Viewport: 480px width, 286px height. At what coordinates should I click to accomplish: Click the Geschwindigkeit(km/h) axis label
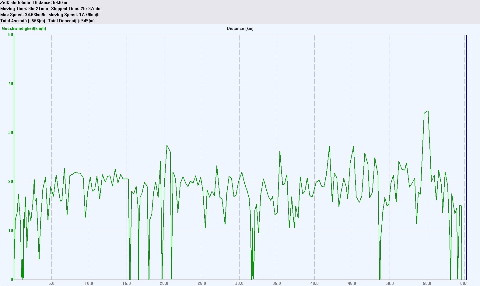(x=24, y=29)
